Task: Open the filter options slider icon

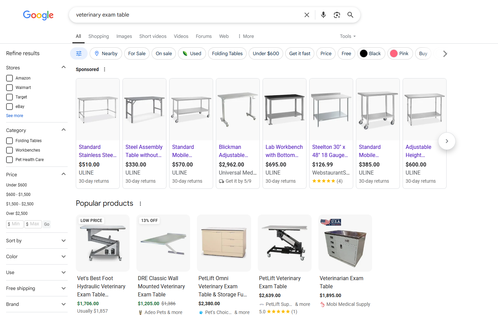Action: pyautogui.click(x=79, y=53)
